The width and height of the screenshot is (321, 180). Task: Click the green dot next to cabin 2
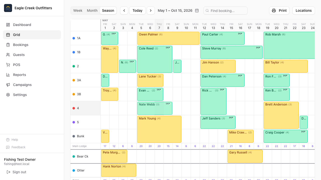pyautogui.click(x=74, y=66)
